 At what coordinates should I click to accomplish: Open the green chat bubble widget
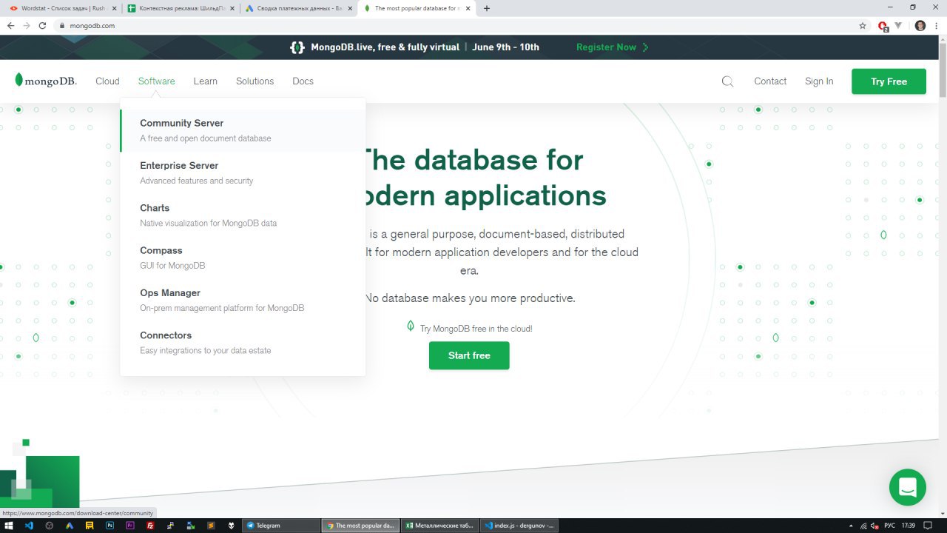[907, 487]
